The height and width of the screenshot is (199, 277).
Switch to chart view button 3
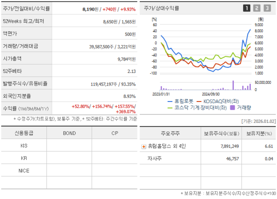tap(267, 8)
